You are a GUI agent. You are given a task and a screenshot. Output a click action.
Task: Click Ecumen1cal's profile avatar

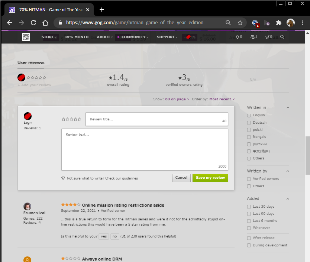pyautogui.click(x=27, y=206)
